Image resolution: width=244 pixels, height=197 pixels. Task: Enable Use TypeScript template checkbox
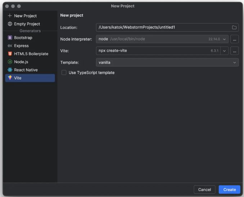click(x=64, y=72)
